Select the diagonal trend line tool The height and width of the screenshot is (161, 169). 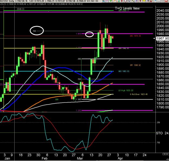pyautogui.click(x=133, y=1)
